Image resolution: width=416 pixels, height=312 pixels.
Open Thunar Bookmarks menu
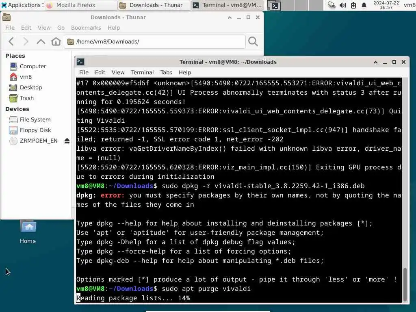pyautogui.click(x=86, y=28)
